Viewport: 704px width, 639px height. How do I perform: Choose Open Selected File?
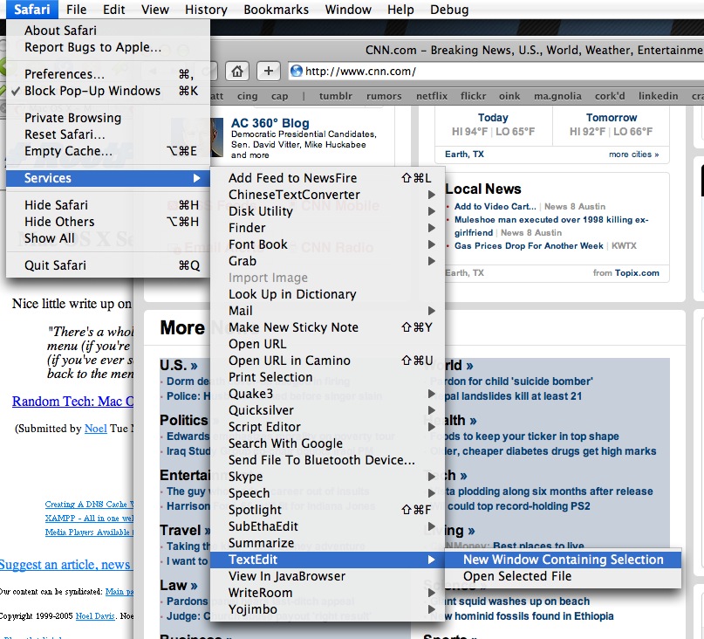[563, 576]
